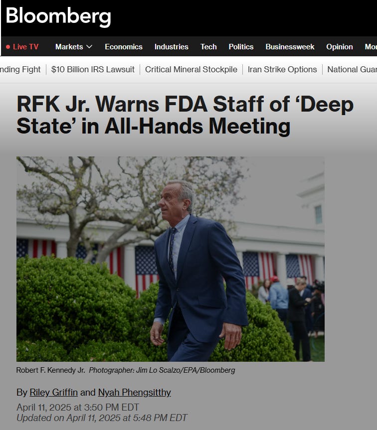The image size is (377, 430).
Task: Select the Tech menu item
Action: click(x=208, y=47)
